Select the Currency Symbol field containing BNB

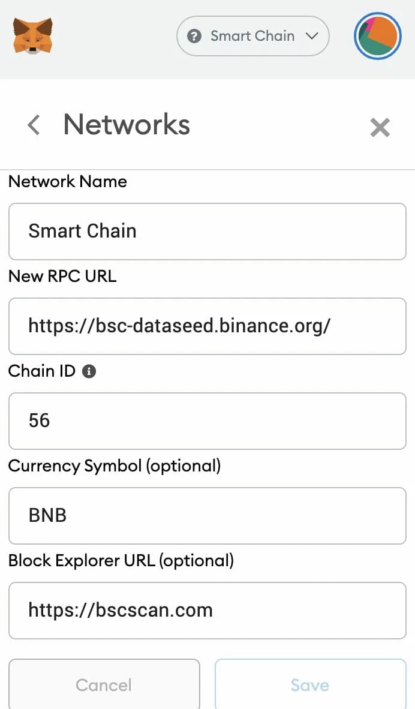[207, 516]
